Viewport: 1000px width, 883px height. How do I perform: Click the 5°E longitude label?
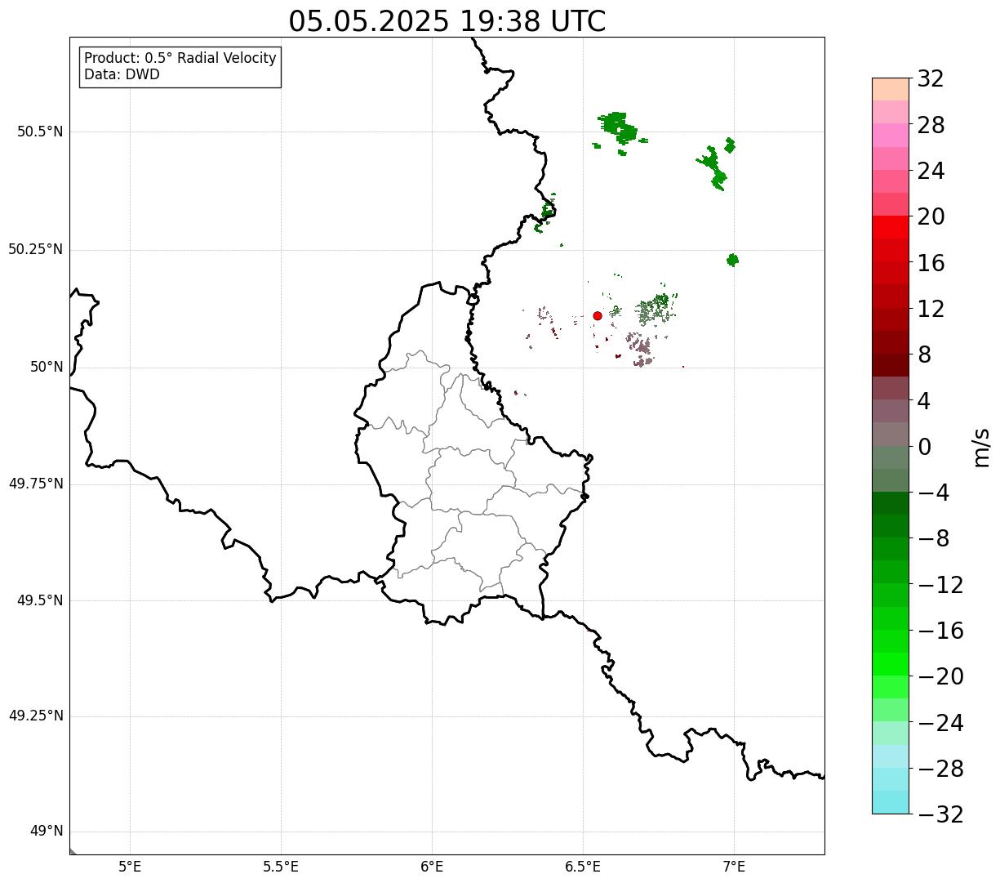point(130,866)
